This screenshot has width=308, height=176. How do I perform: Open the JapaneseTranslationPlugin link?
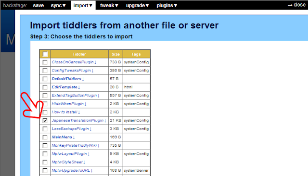pos(79,120)
